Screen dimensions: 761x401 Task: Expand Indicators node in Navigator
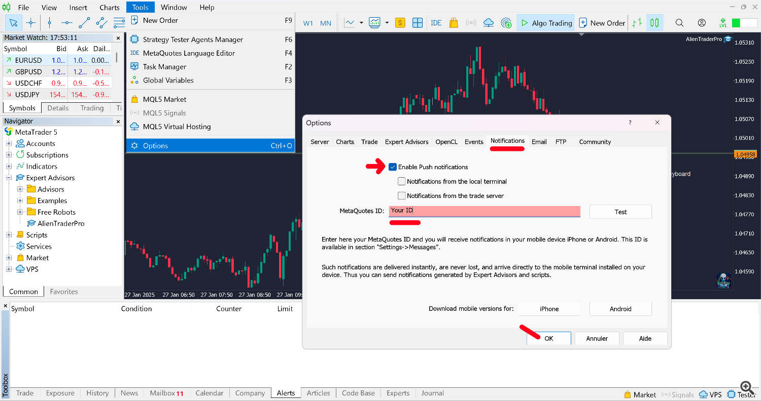[x=9, y=167]
